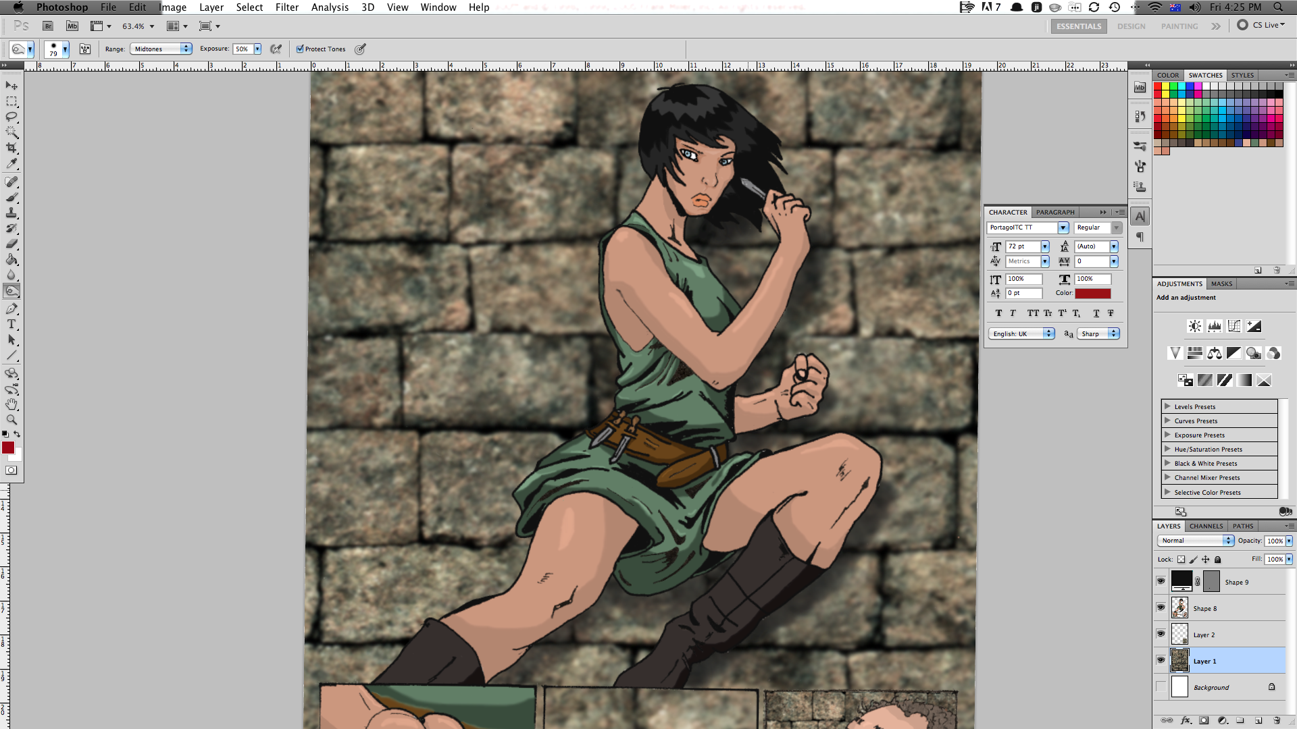
Task: Select the Hand tool
Action: click(x=11, y=404)
